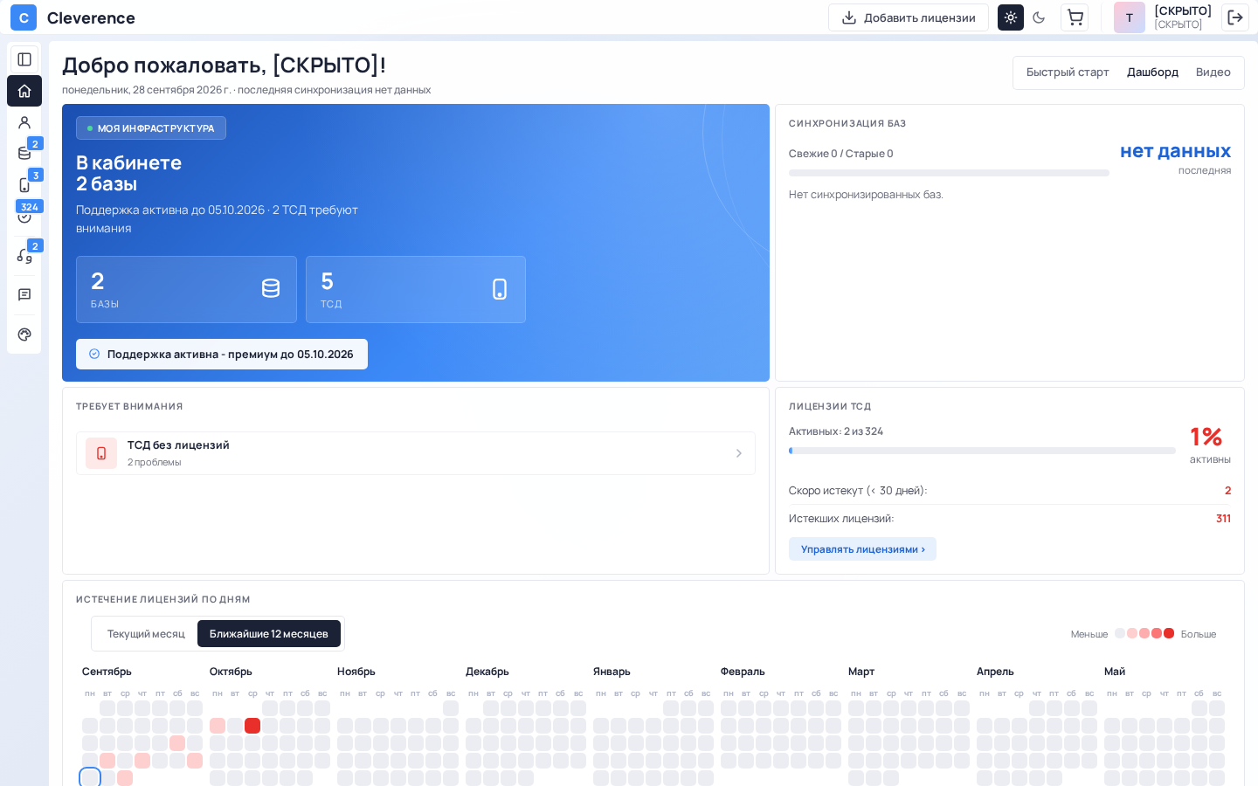The image size is (1258, 786).
Task: Open the user profile icon in sidebar
Action: click(24, 122)
